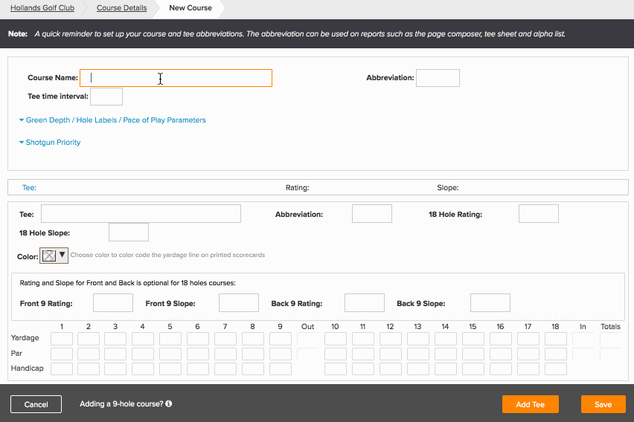Click the Tee name input field

(141, 214)
